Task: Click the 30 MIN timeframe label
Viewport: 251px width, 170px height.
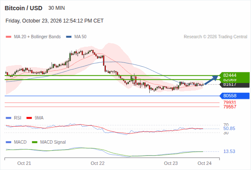Action: click(x=57, y=8)
